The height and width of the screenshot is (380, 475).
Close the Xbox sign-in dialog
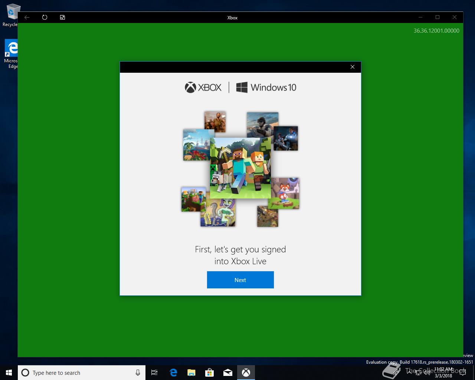[x=353, y=67]
